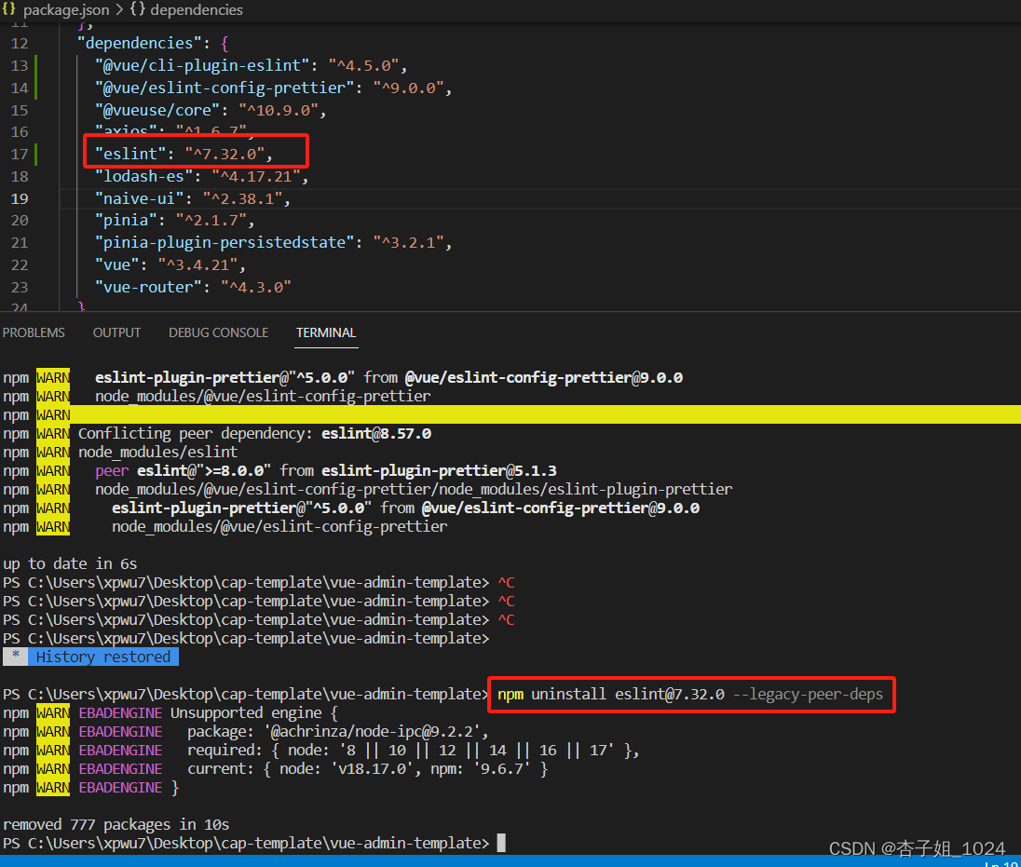This screenshot has height=867, width=1021.
Task: Switch to the PROBLEMS tab
Action: point(34,332)
